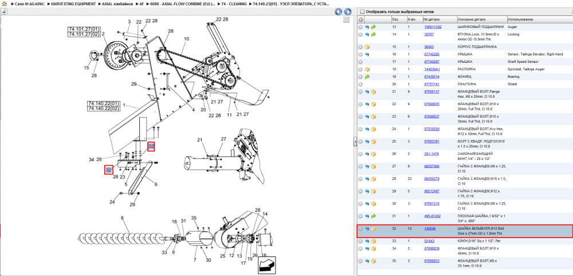Click the package box icon for row 32
The image size is (573, 276).
pos(374,229)
